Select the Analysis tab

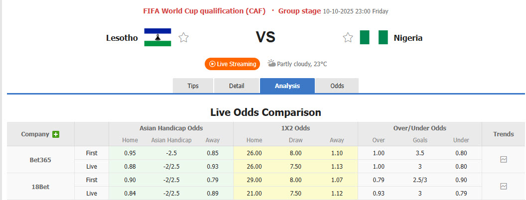[x=287, y=86]
